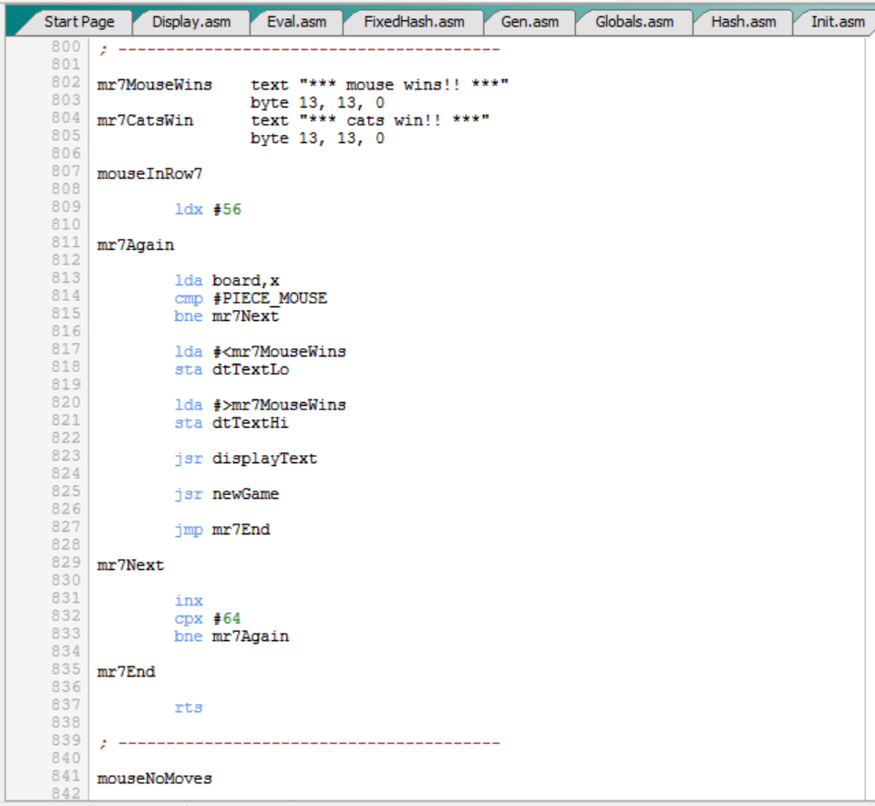
Task: Click the 'rts' instruction
Action: coord(189,708)
